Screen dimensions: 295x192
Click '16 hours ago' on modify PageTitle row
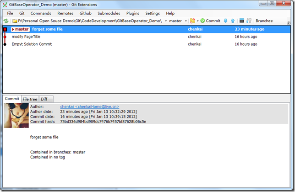point(246,37)
